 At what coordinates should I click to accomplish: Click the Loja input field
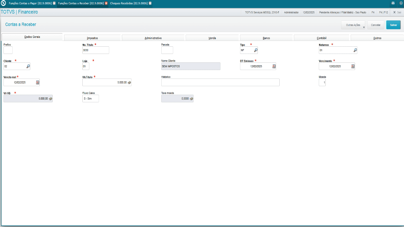(86, 66)
